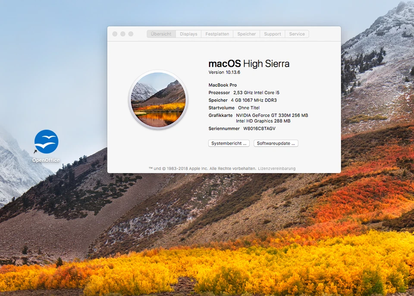Select the Übersicht tab

pyautogui.click(x=161, y=34)
